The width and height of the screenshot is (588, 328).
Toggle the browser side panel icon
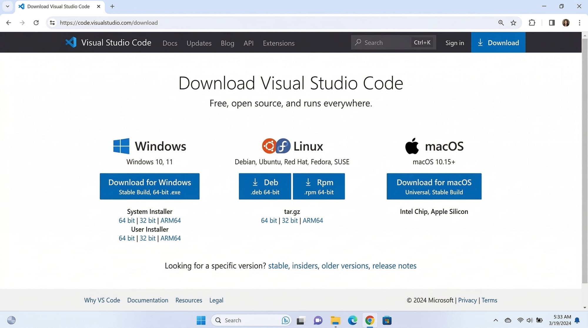pos(552,23)
